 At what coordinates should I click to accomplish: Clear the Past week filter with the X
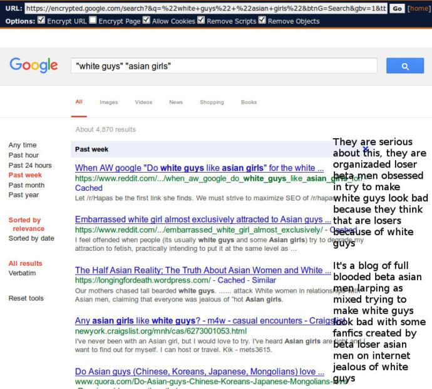[x=366, y=149]
